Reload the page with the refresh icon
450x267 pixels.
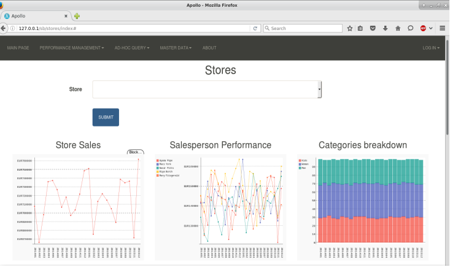pyautogui.click(x=255, y=28)
